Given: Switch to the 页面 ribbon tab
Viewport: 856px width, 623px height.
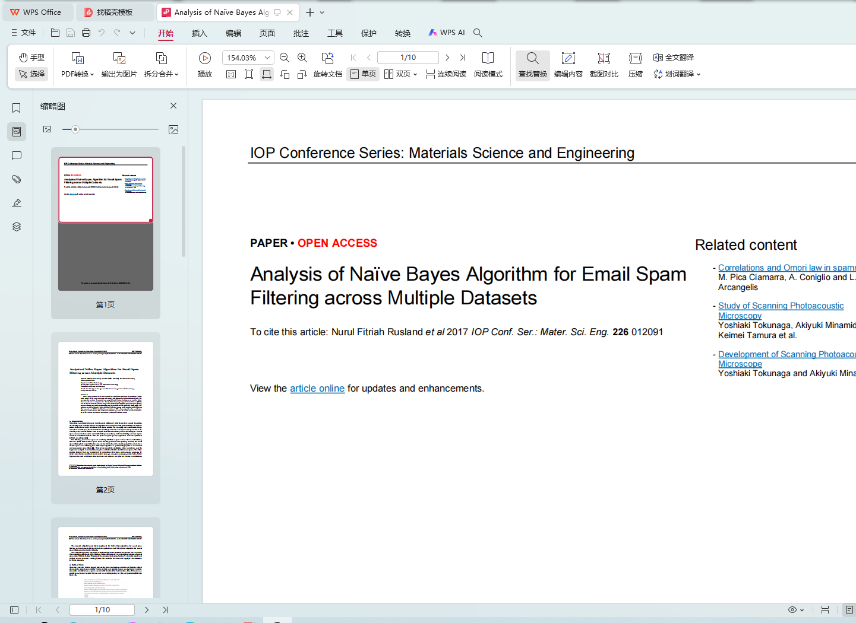Looking at the screenshot, I should [x=267, y=33].
